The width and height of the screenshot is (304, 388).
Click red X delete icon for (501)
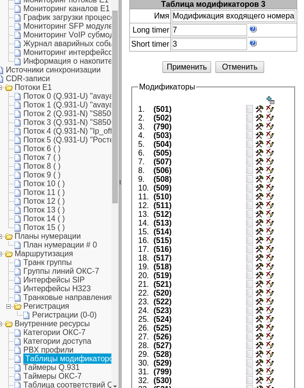pyautogui.click(x=270, y=109)
